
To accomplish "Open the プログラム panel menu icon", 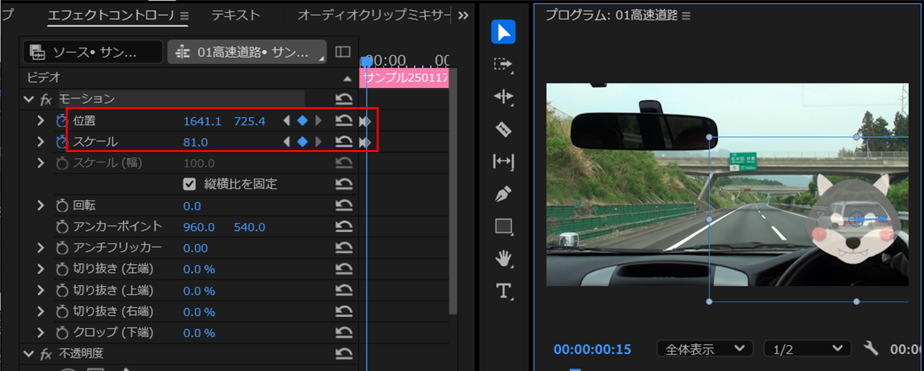I will click(x=686, y=16).
